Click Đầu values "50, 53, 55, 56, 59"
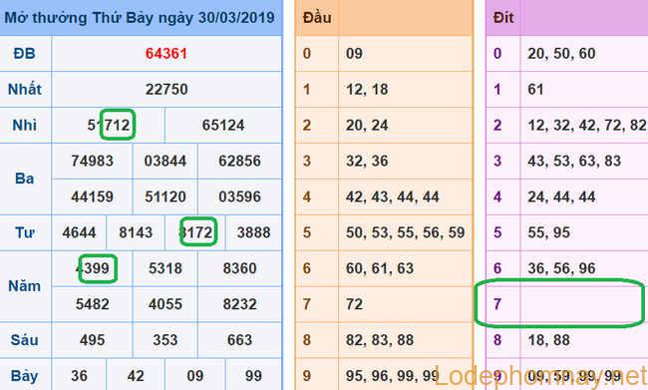648x390 pixels. coord(406,232)
